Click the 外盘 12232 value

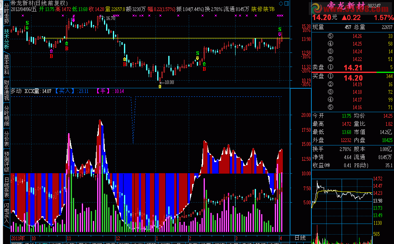click(346, 140)
